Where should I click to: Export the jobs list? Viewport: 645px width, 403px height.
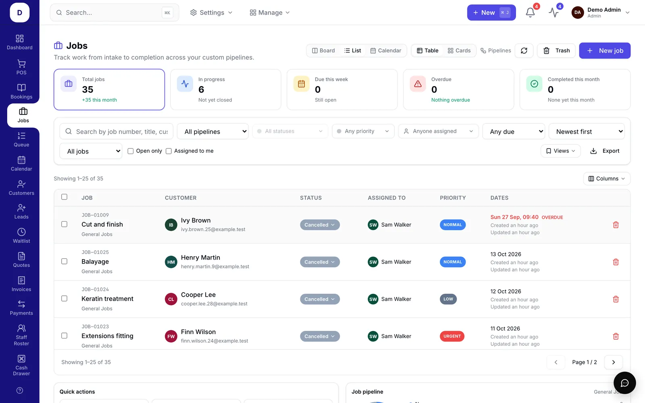(605, 151)
